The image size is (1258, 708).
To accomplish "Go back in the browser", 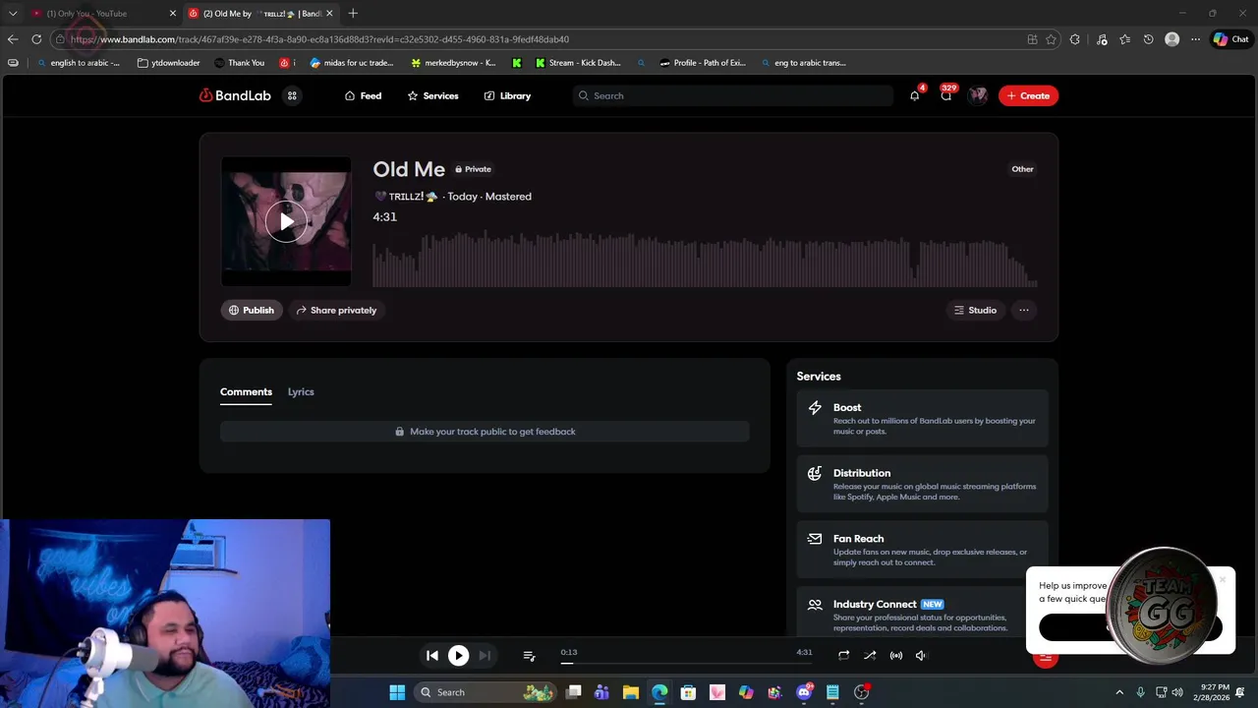I will (x=13, y=39).
